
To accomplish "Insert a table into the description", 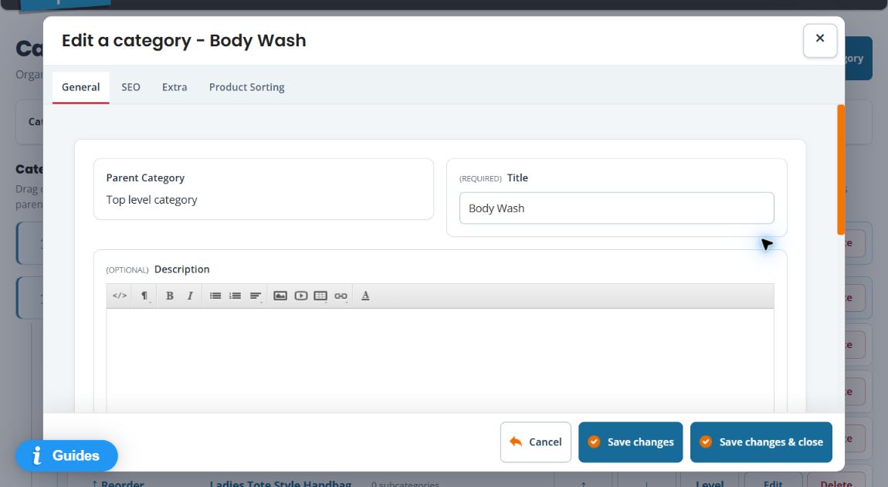I will [x=320, y=296].
